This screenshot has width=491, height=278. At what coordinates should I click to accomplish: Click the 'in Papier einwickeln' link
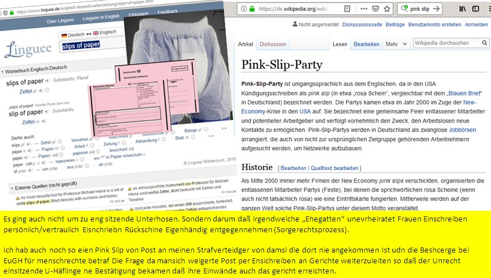(x=125, y=156)
